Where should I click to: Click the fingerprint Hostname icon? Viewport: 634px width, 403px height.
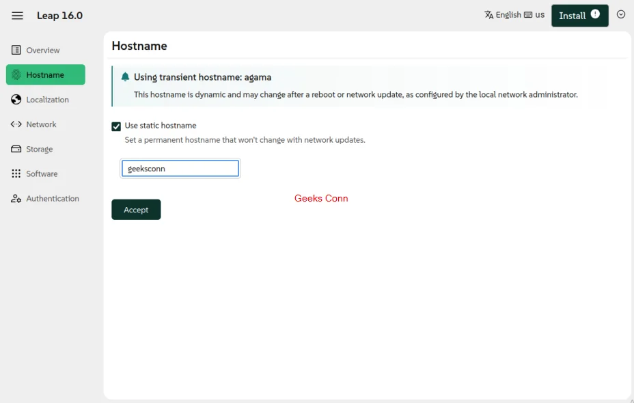[x=16, y=74]
